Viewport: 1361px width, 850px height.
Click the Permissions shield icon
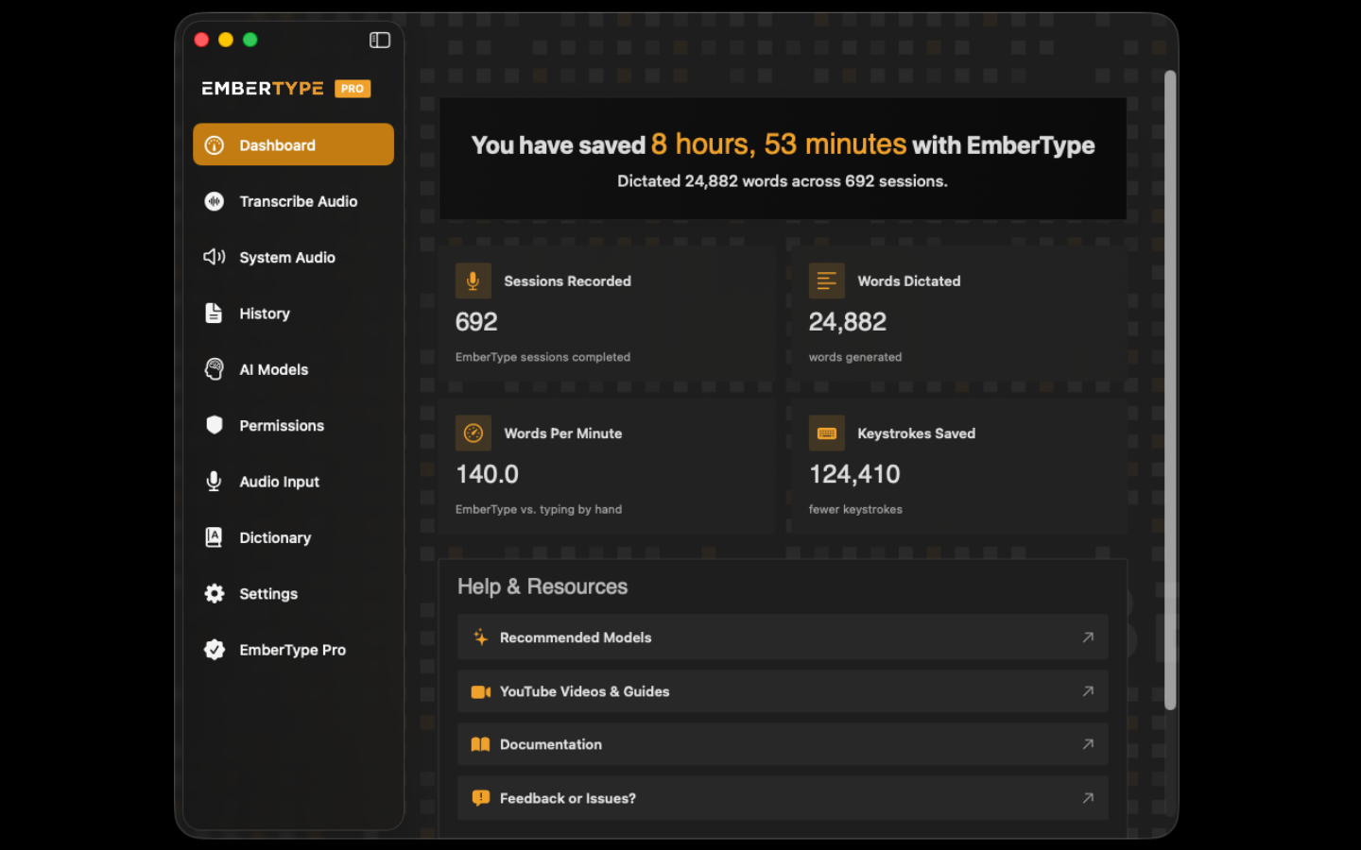point(215,425)
